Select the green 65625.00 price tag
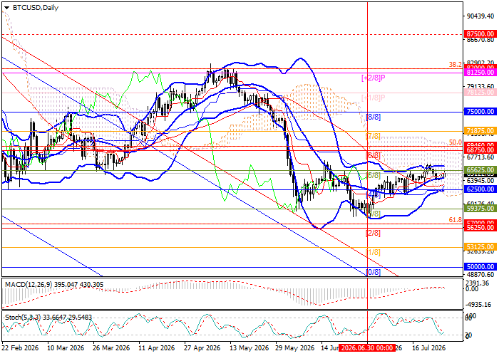The width and height of the screenshot is (499, 356). pos(480,169)
